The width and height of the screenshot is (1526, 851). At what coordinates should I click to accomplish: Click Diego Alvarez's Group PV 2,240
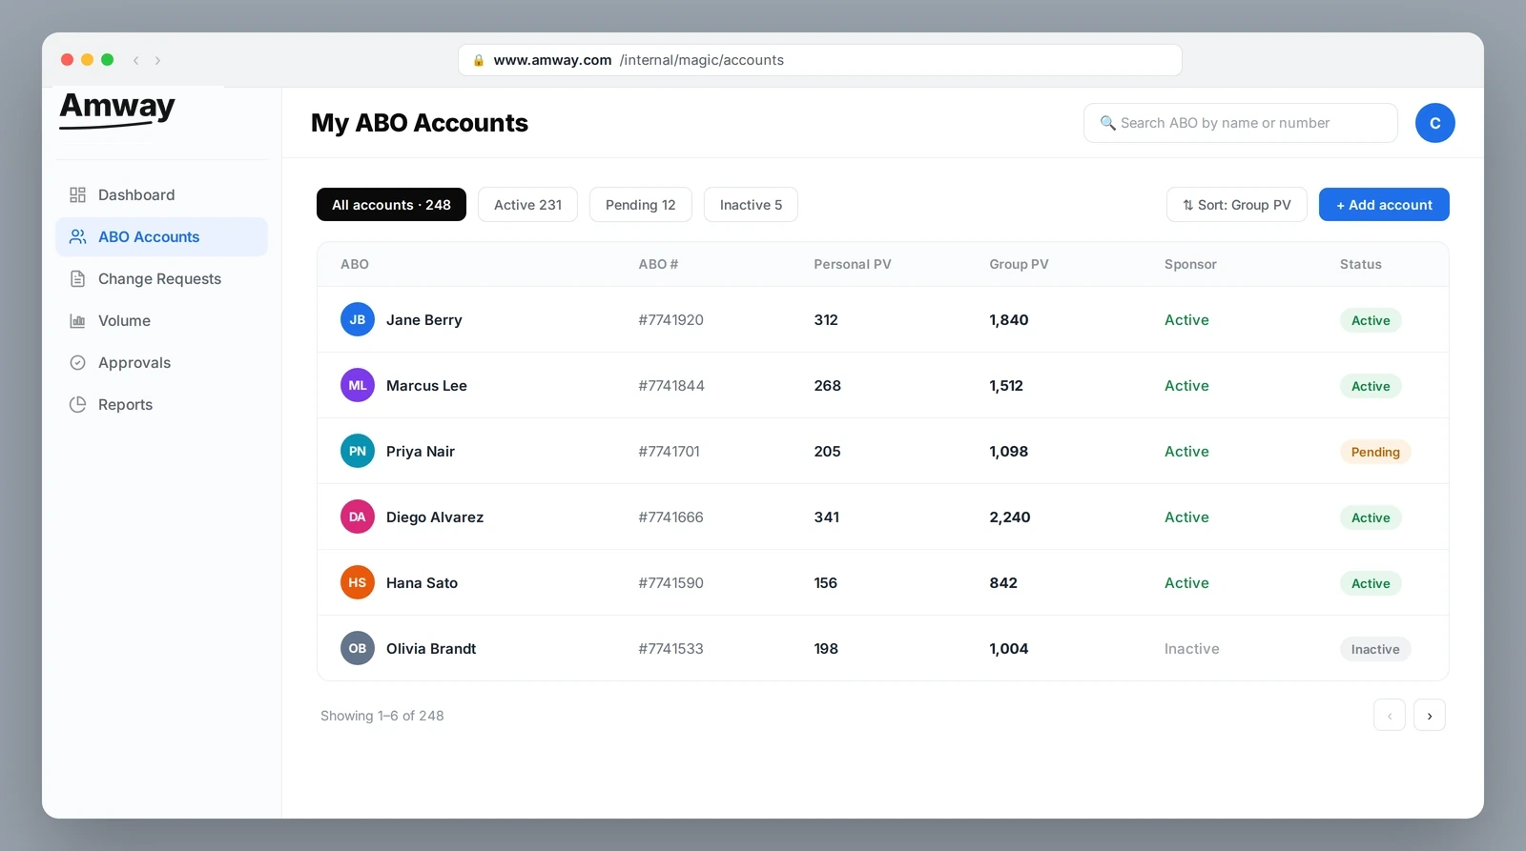tap(1010, 517)
